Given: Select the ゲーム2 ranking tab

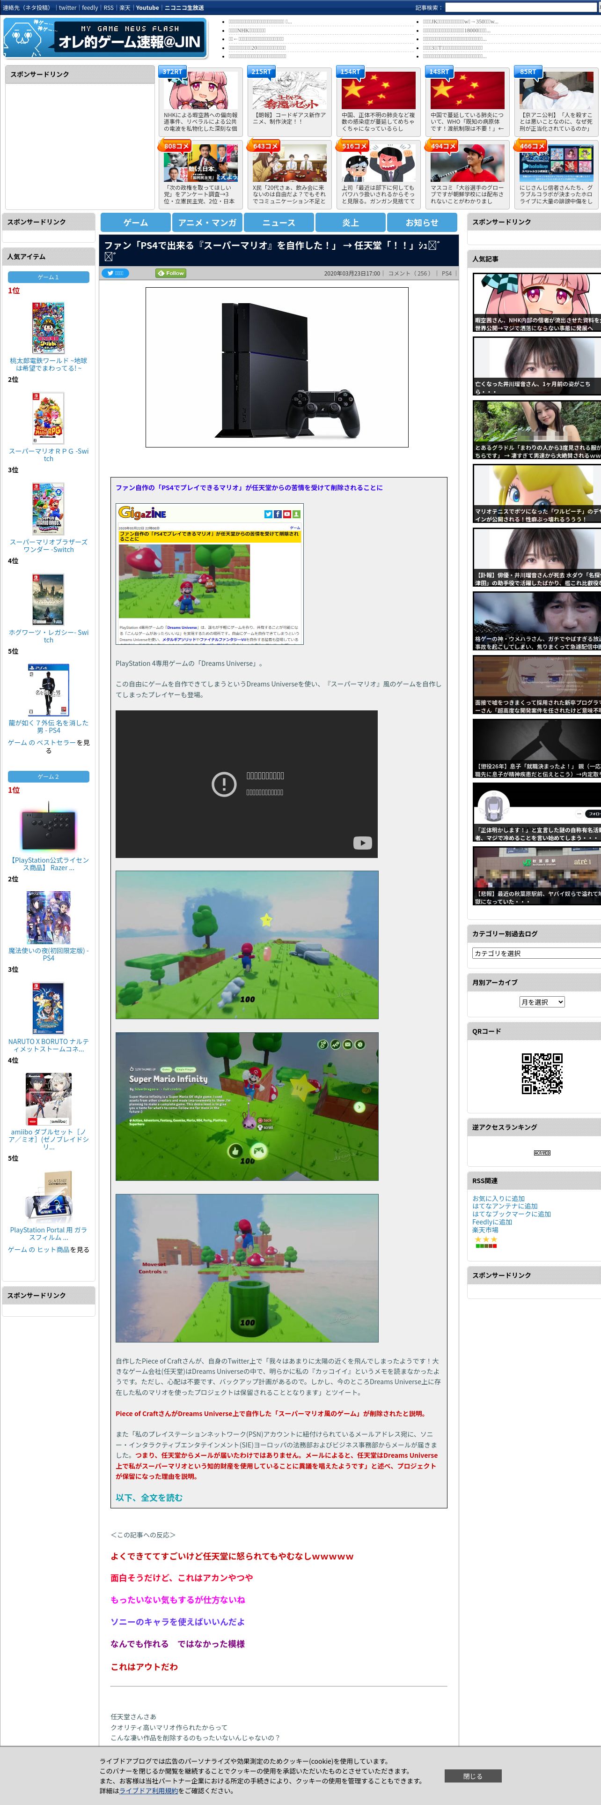Looking at the screenshot, I should click(48, 777).
